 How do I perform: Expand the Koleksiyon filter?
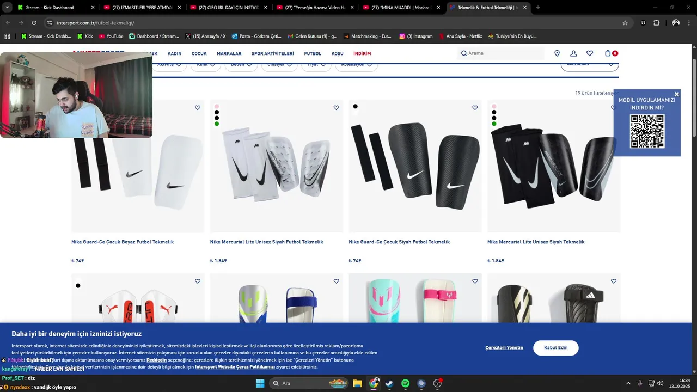[356, 65]
